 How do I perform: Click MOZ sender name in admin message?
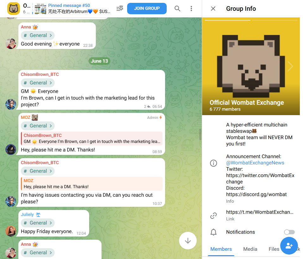[x=26, y=118]
